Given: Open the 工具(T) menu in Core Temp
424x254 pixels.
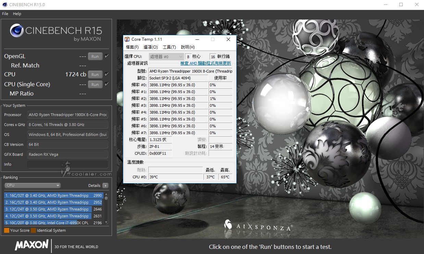Looking at the screenshot, I should (169, 47).
